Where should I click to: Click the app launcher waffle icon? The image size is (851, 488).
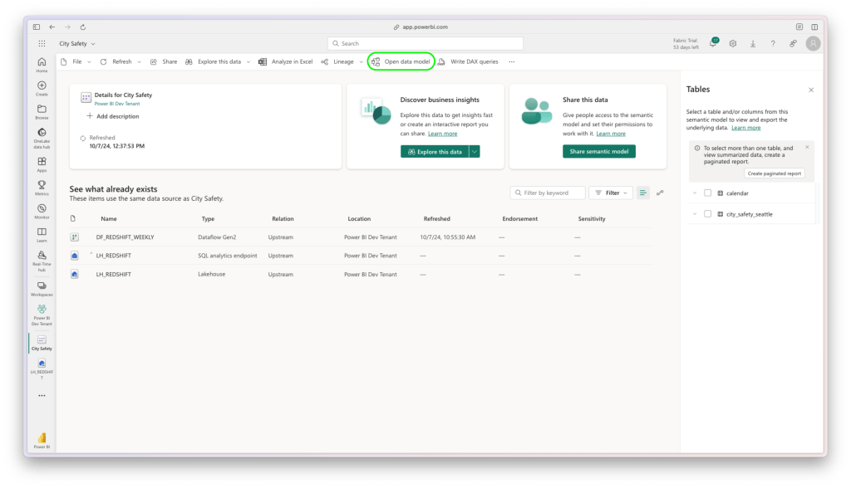pyautogui.click(x=42, y=43)
